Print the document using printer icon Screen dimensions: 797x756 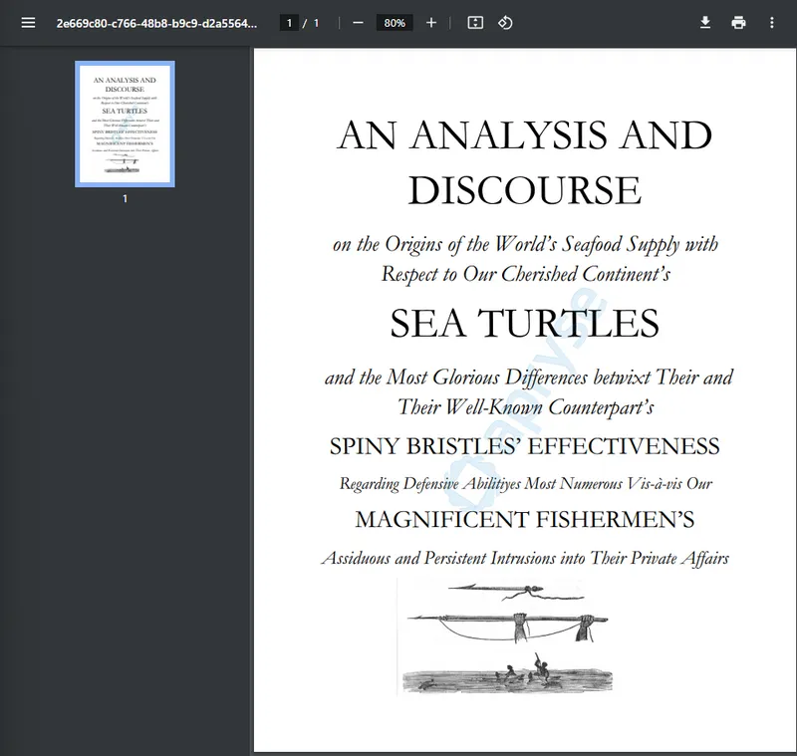point(738,23)
